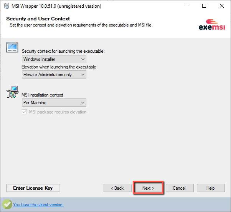
Task: Click the Security context for launching label
Action: tap(63, 51)
